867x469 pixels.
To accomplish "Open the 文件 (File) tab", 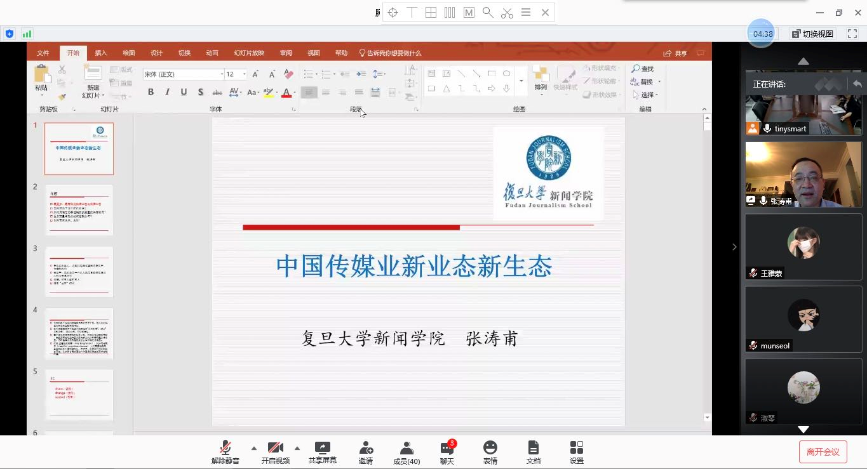I will pyautogui.click(x=43, y=53).
